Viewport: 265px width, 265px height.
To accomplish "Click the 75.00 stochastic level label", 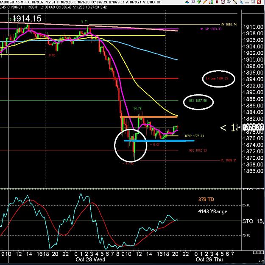I will [246, 235].
